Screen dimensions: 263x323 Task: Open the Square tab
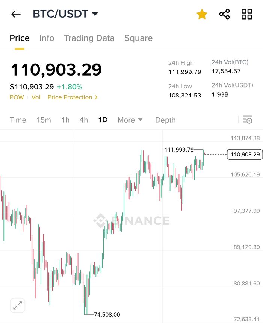tap(138, 38)
